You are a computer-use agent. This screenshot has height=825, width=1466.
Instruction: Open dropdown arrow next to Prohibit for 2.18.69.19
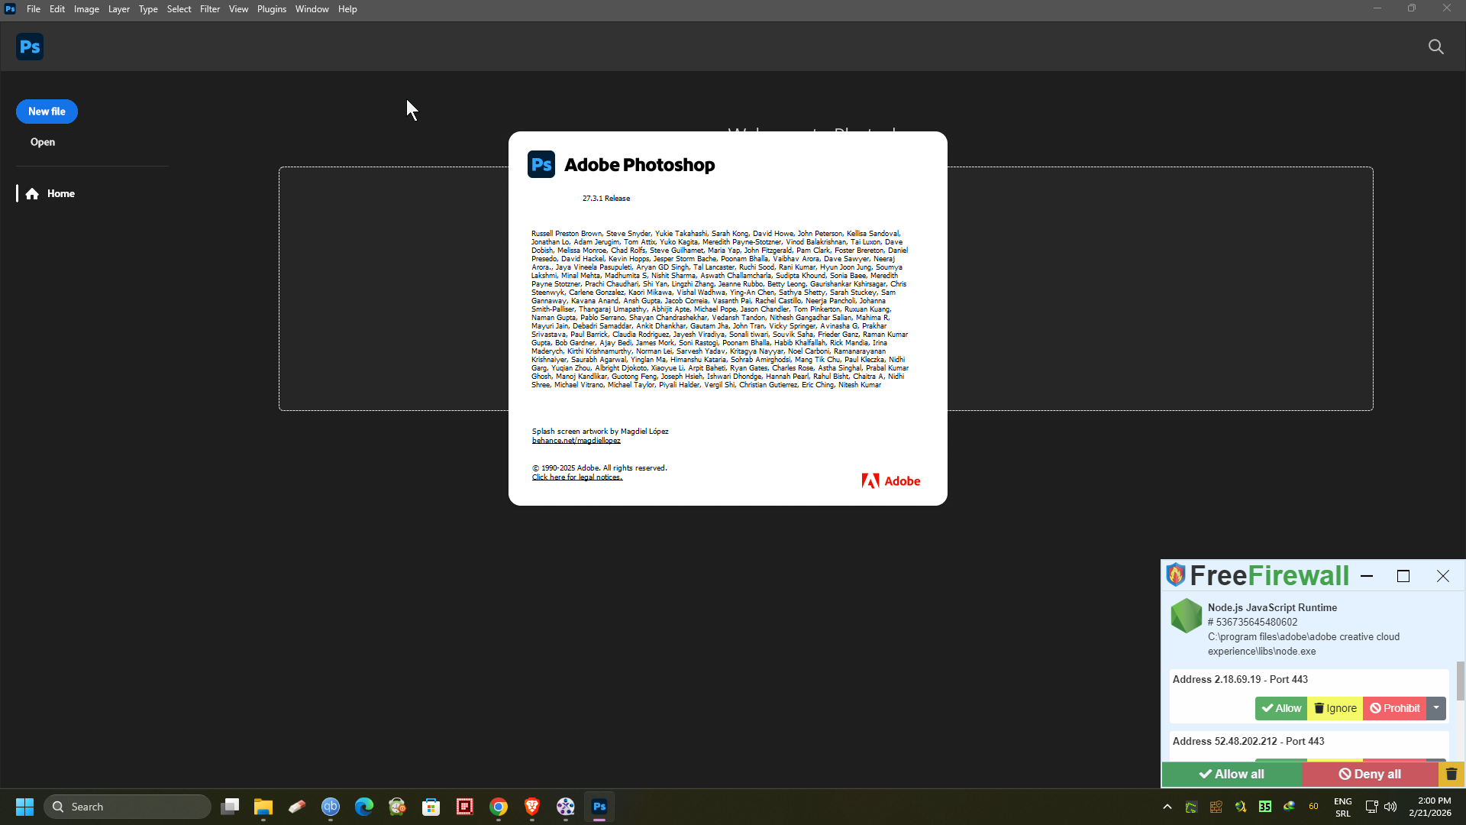[x=1436, y=708]
